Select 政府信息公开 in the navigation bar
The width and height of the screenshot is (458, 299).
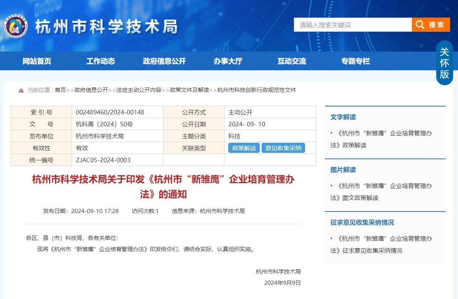164,61
